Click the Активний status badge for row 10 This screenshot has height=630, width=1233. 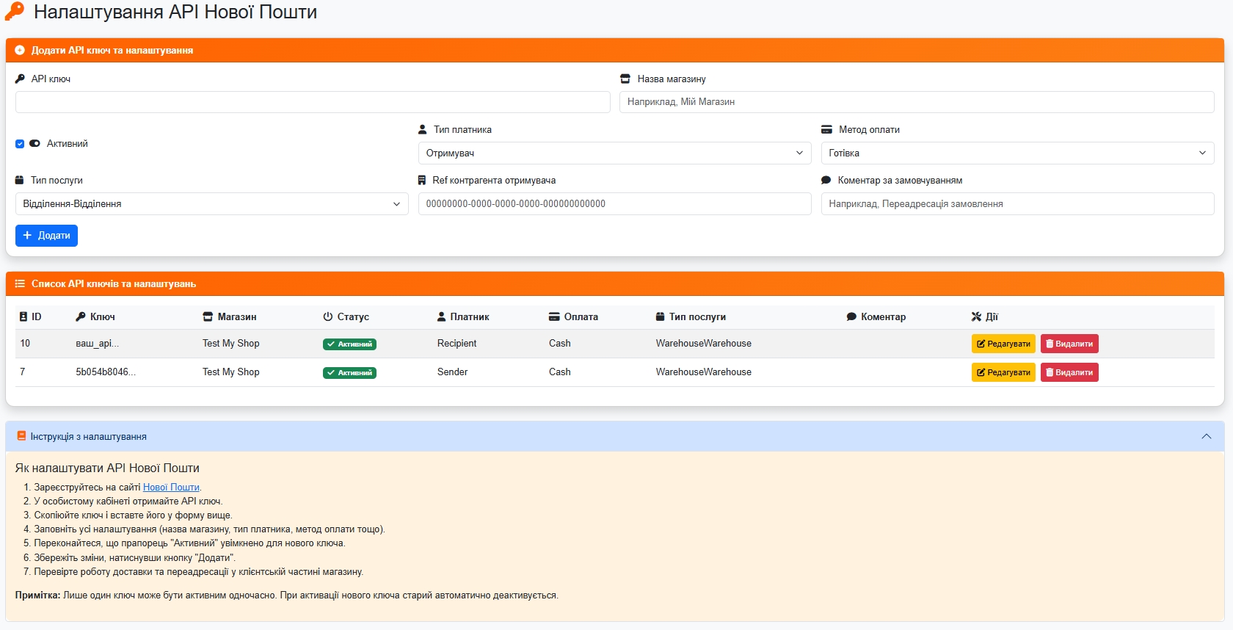(349, 344)
